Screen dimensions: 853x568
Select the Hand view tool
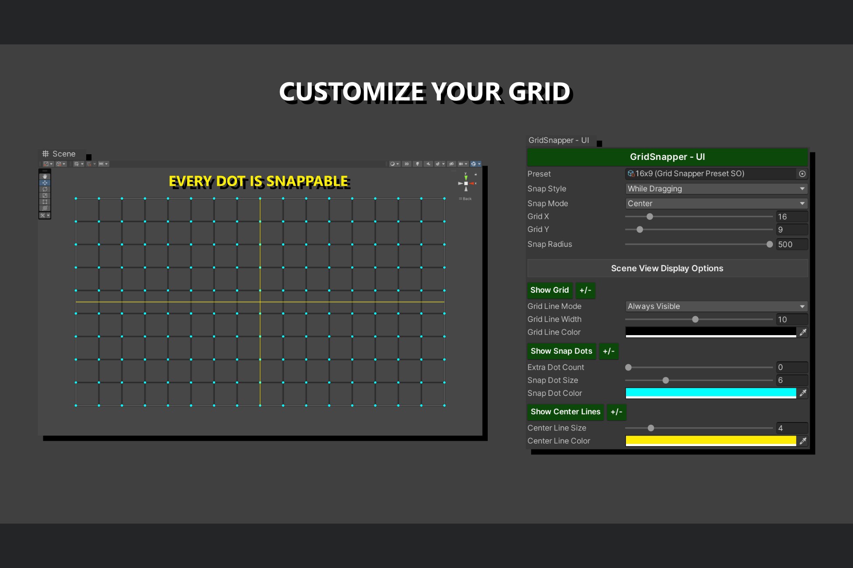tap(45, 177)
